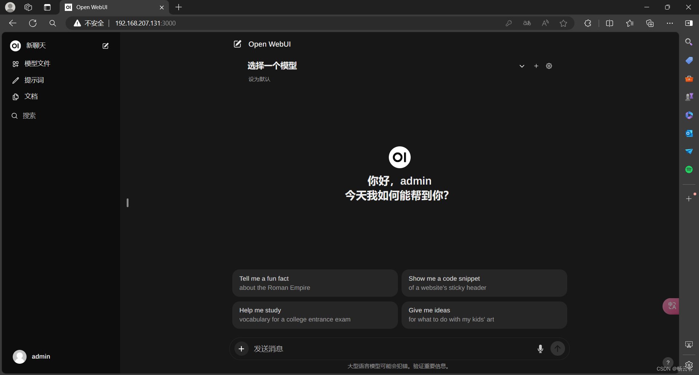Open the Microsoft 365 sidebar icon
Viewport: 699px width, 375px height.
(689, 115)
